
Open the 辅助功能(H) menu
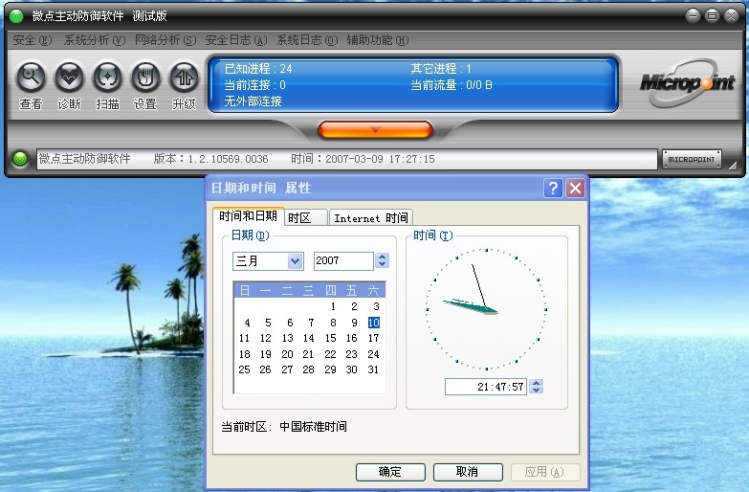pyautogui.click(x=377, y=40)
